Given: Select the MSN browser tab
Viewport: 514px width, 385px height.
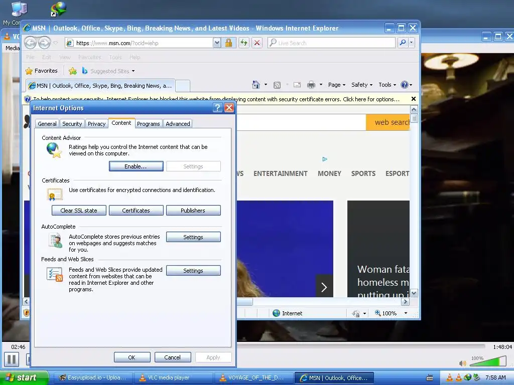Looking at the screenshot, I should click(100, 86).
